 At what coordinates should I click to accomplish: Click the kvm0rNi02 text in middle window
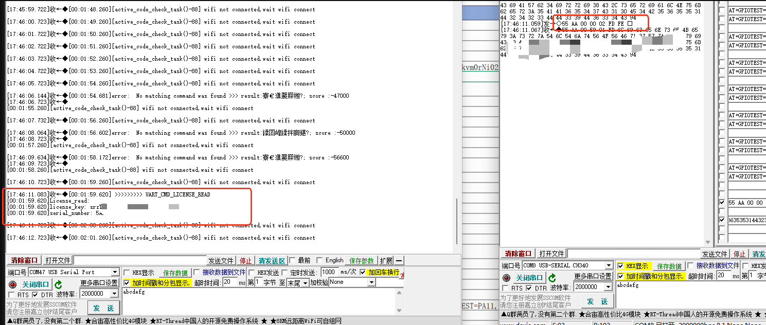(x=480, y=67)
